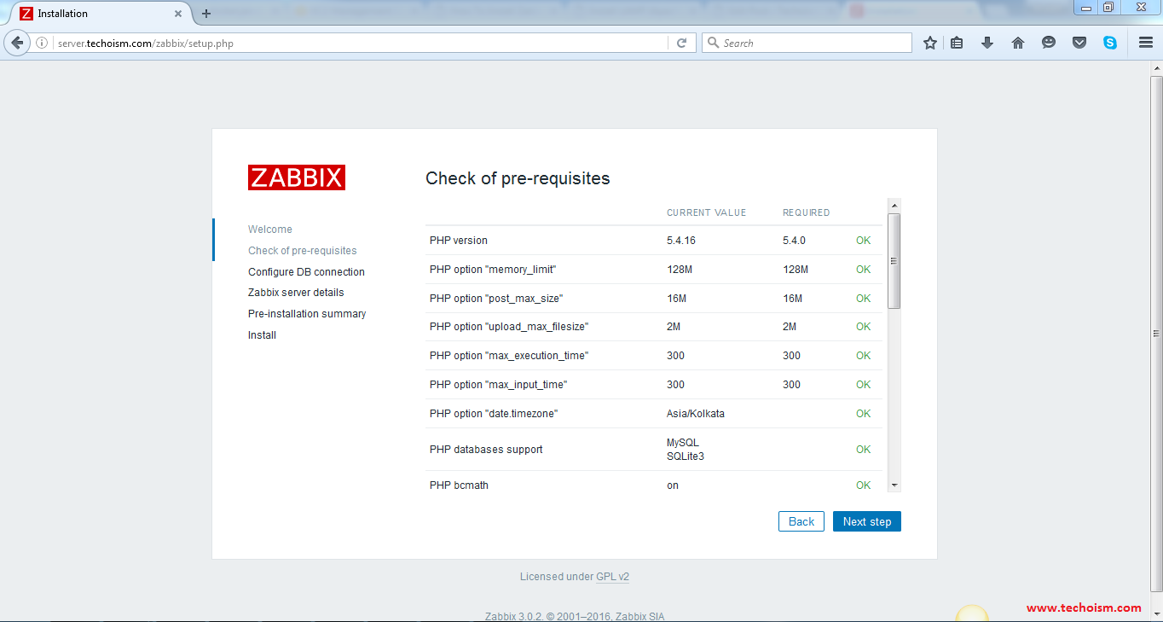This screenshot has width=1163, height=622.
Task: Click the 5.4.0 required version value
Action: point(794,241)
